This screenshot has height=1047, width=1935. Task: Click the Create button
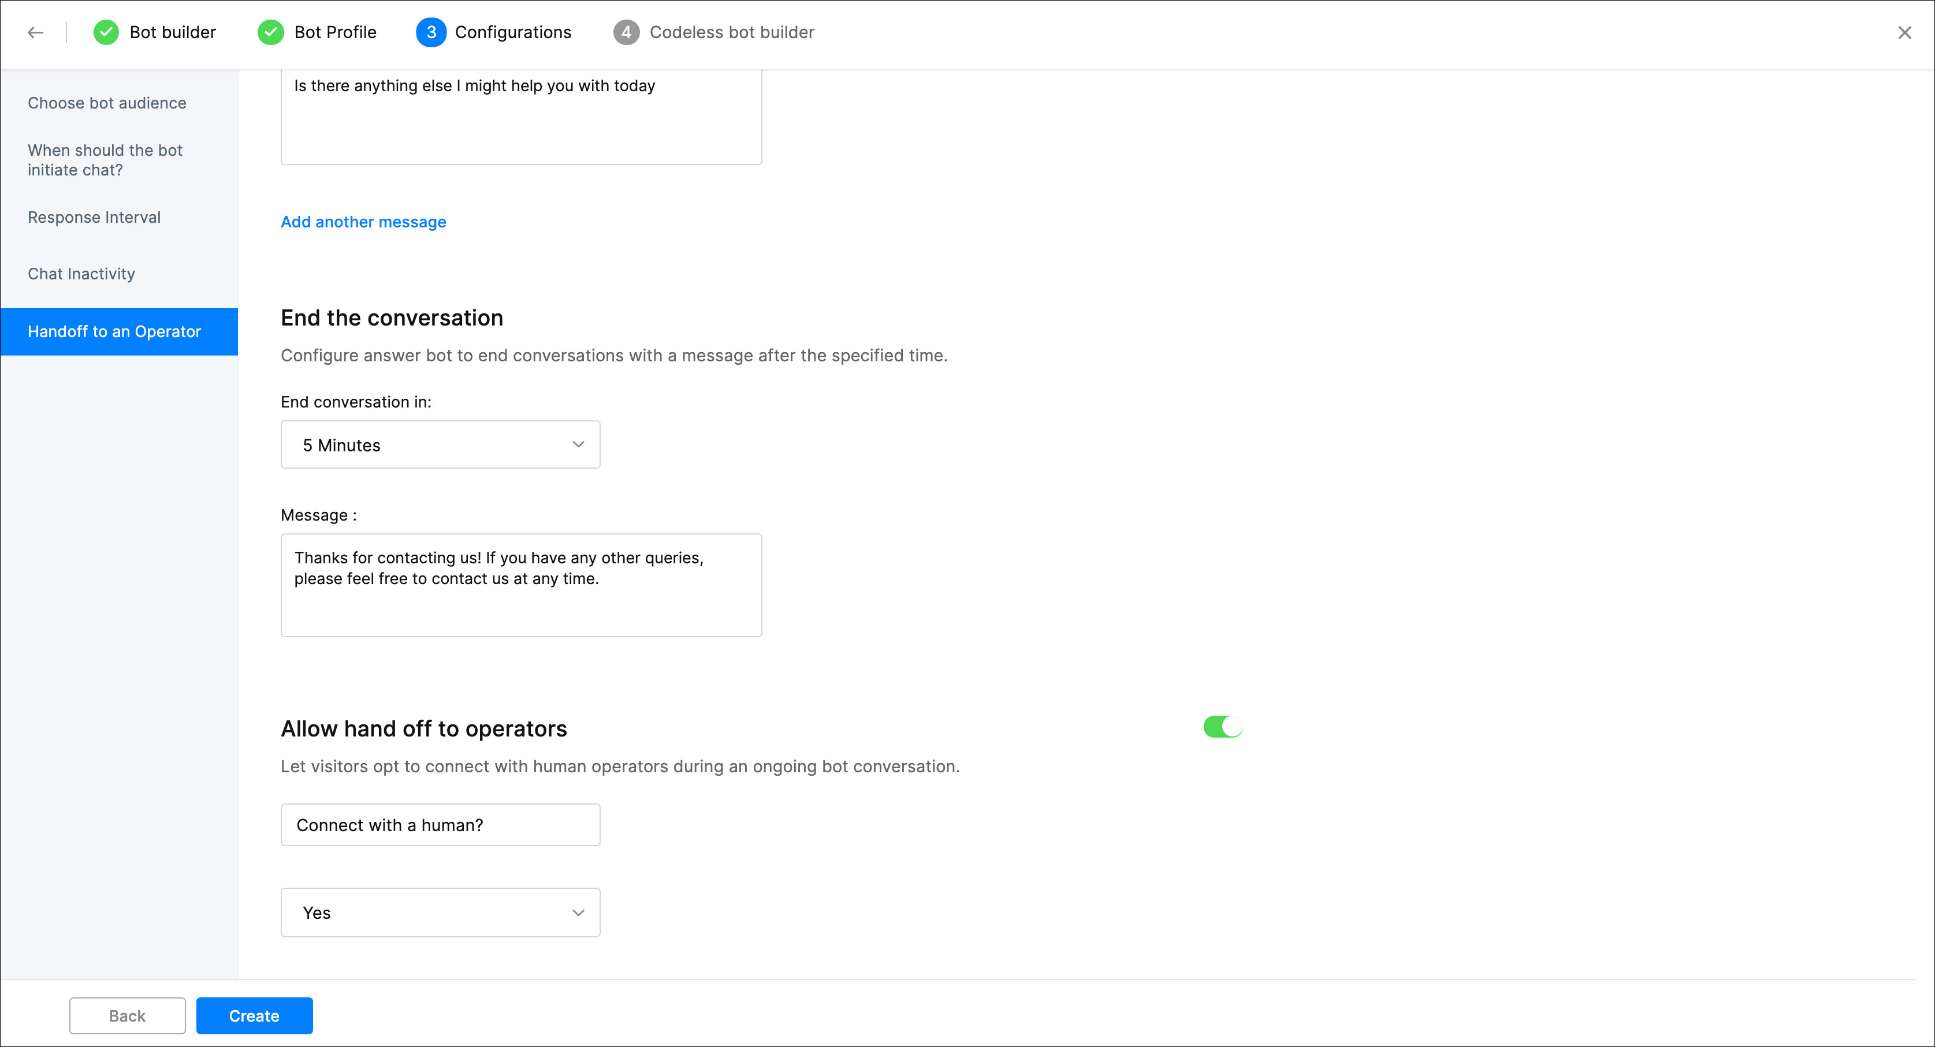(255, 1015)
